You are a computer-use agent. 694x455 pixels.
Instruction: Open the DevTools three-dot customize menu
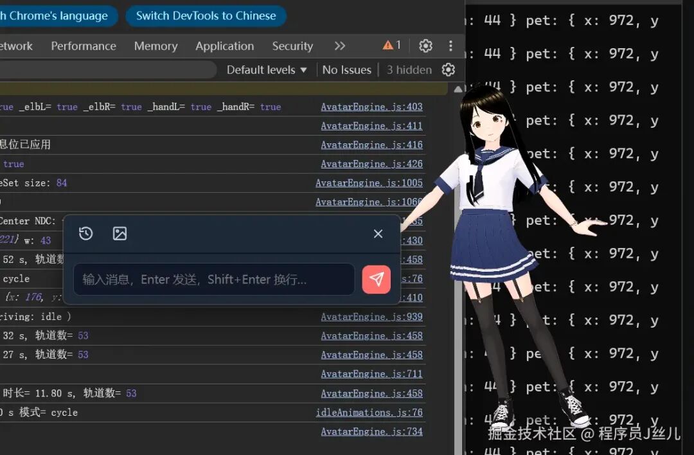pos(450,46)
